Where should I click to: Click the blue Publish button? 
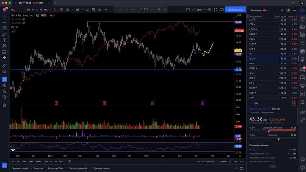tap(235, 10)
